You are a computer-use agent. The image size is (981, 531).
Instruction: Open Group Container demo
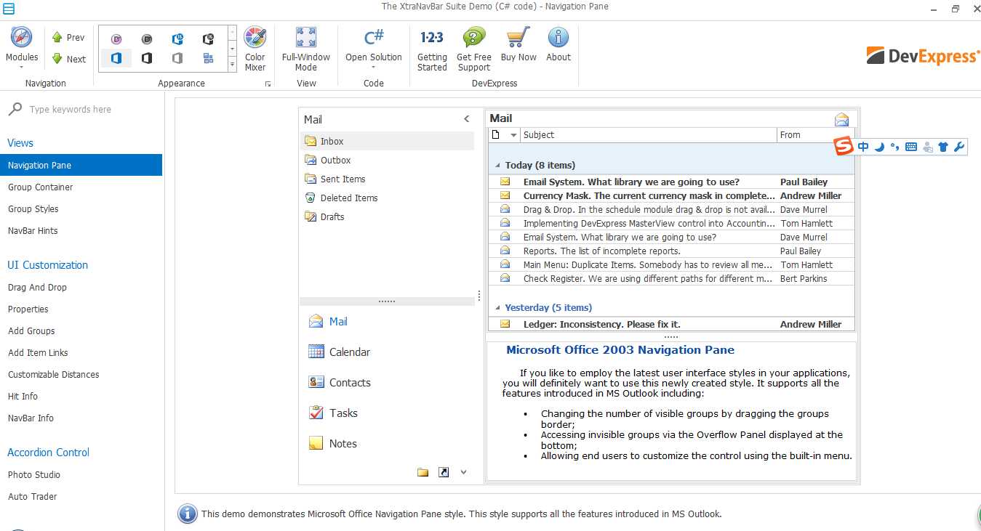pos(41,187)
